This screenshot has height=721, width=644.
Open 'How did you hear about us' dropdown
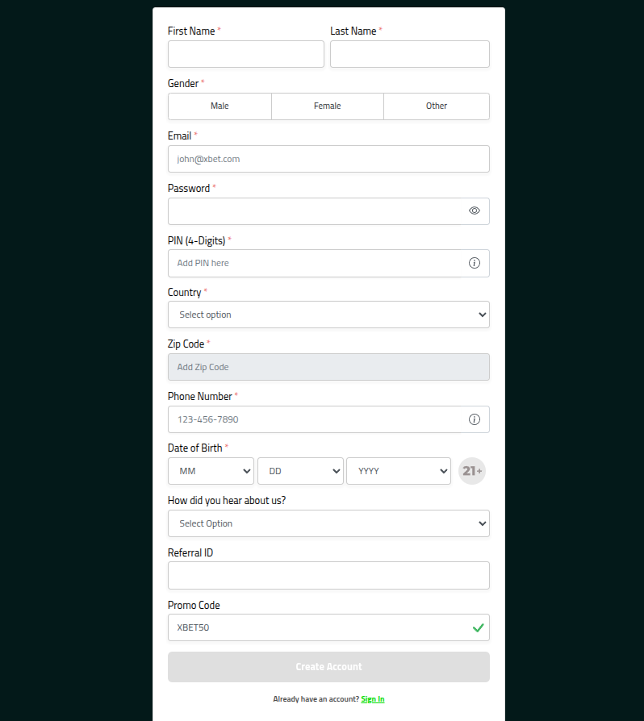click(328, 523)
